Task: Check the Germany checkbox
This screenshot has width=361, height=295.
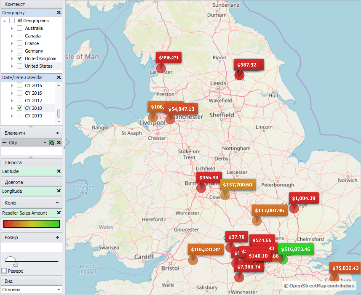Action: 19,51
